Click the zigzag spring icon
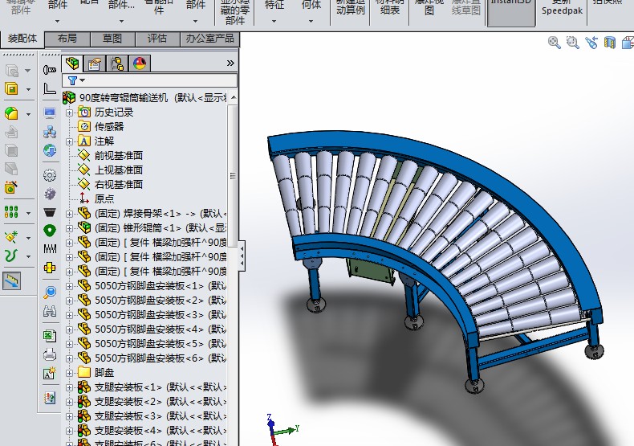The image size is (634, 446). pos(50,248)
